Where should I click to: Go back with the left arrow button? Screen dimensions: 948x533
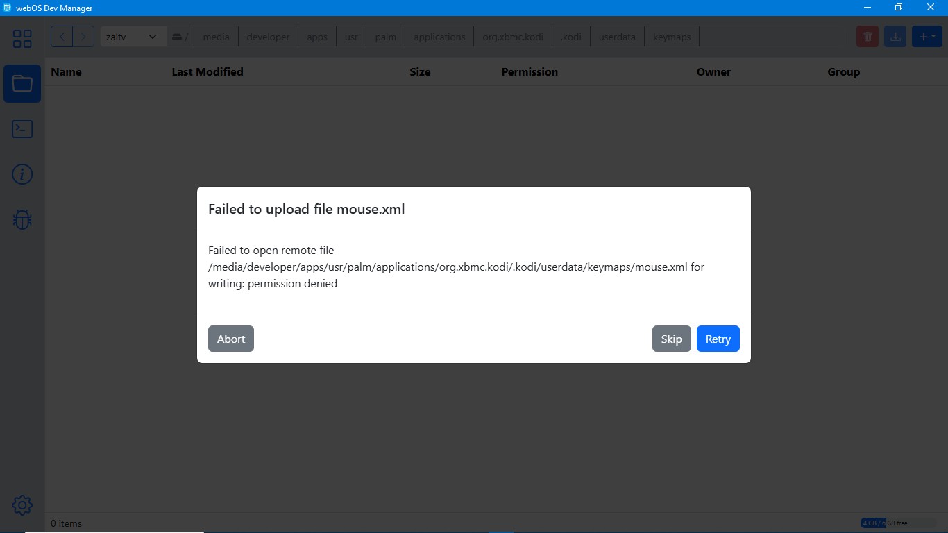(x=62, y=37)
